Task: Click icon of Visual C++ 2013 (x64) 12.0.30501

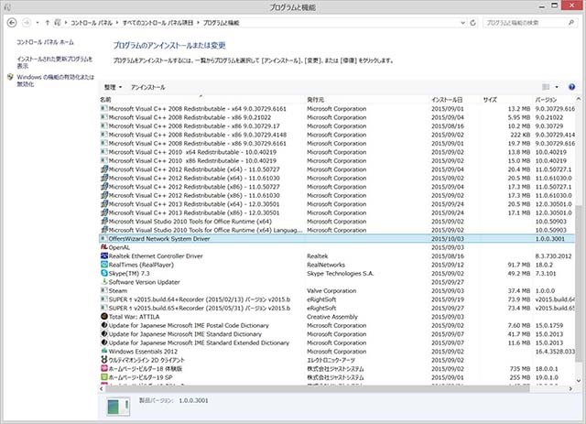Action: (x=104, y=204)
